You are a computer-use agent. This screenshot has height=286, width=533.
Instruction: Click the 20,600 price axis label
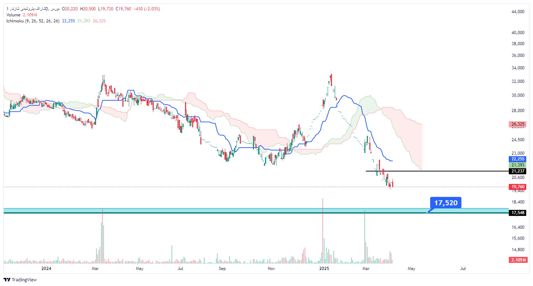(518, 177)
